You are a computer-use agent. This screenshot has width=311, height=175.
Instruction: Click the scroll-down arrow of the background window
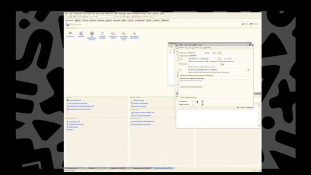click(259, 125)
